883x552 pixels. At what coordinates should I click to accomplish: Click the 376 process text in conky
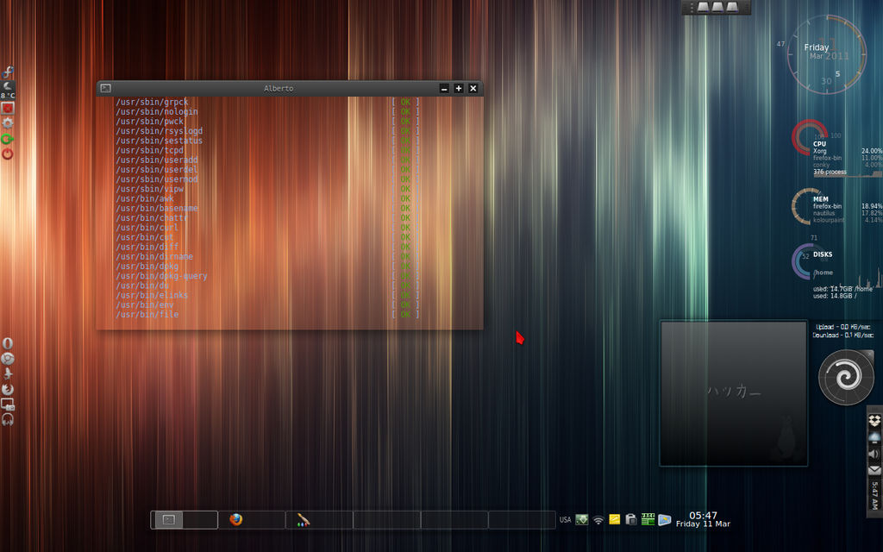coord(830,172)
